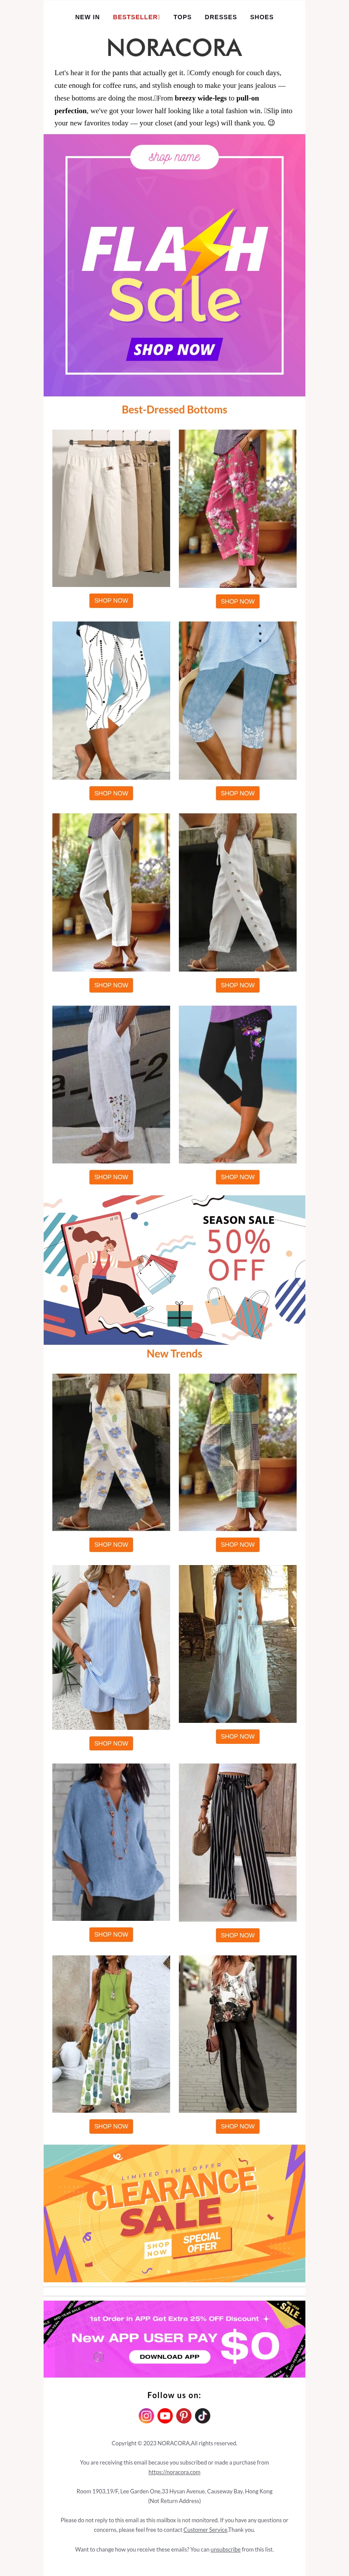Click SHOP NOW on Flash Sale banner
This screenshot has width=349, height=2576.
[174, 349]
